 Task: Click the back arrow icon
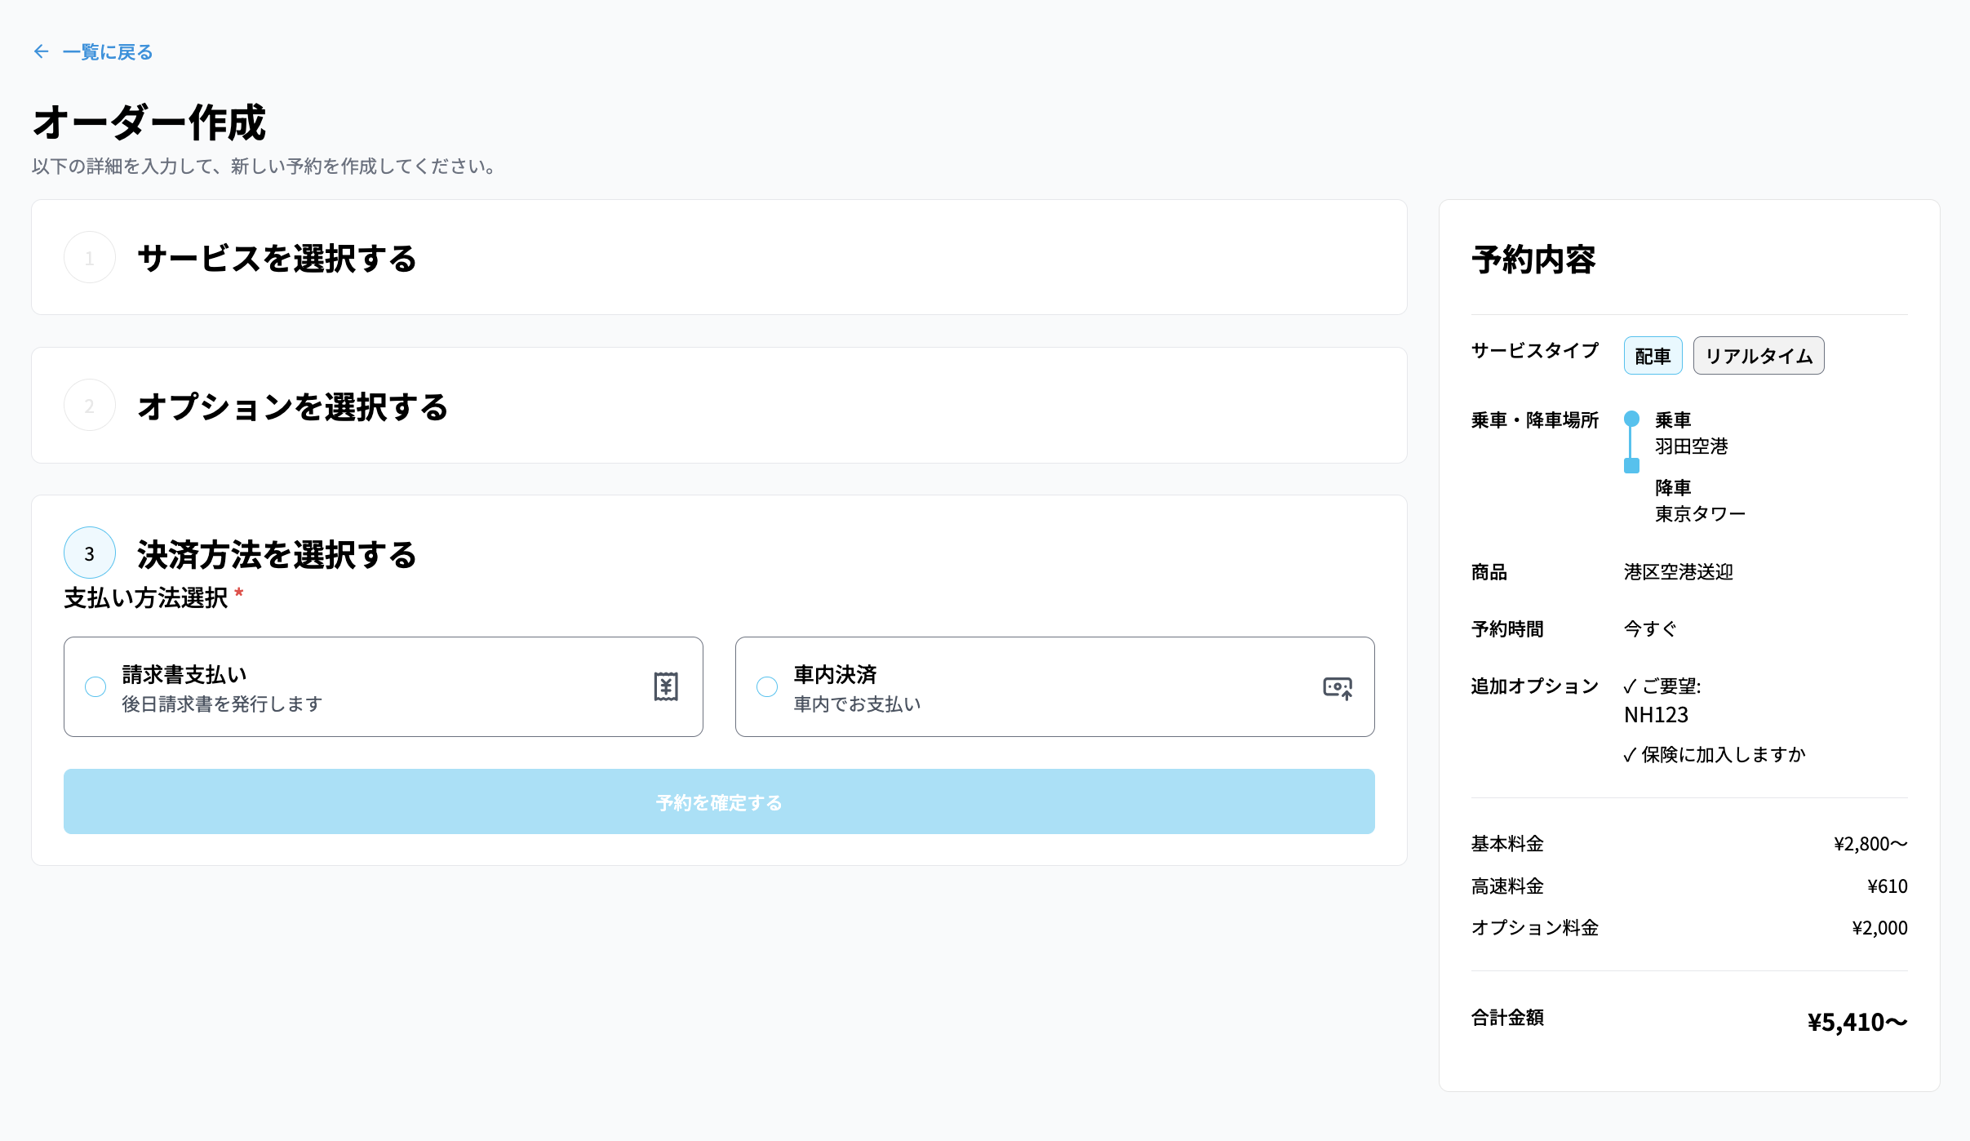pyautogui.click(x=41, y=51)
